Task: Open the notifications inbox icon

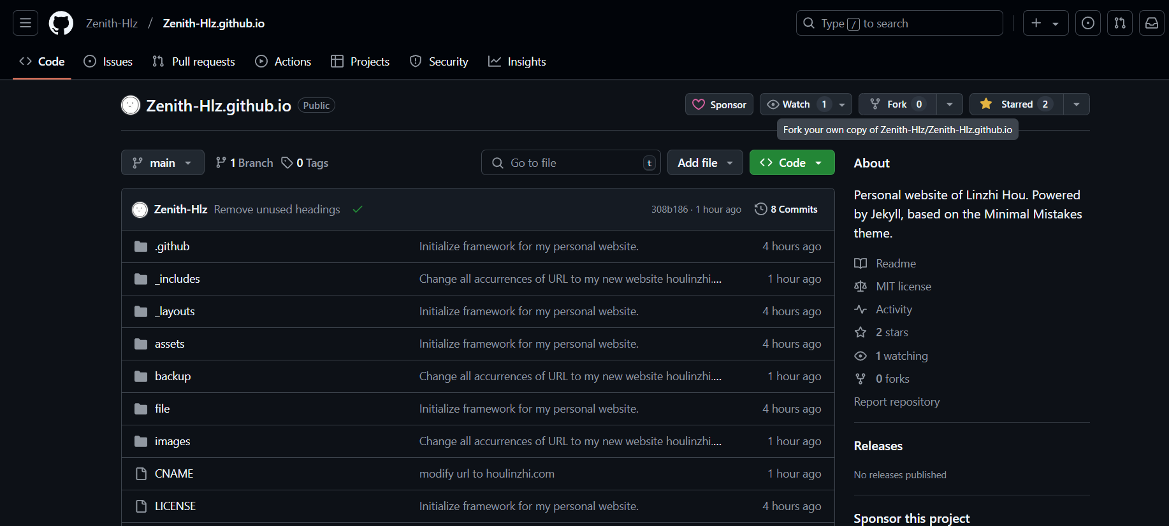Action: click(x=1151, y=24)
